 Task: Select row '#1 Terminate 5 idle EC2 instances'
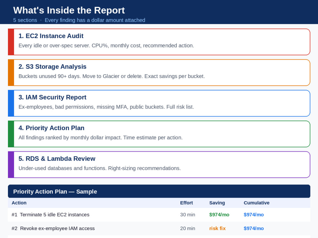(159, 215)
